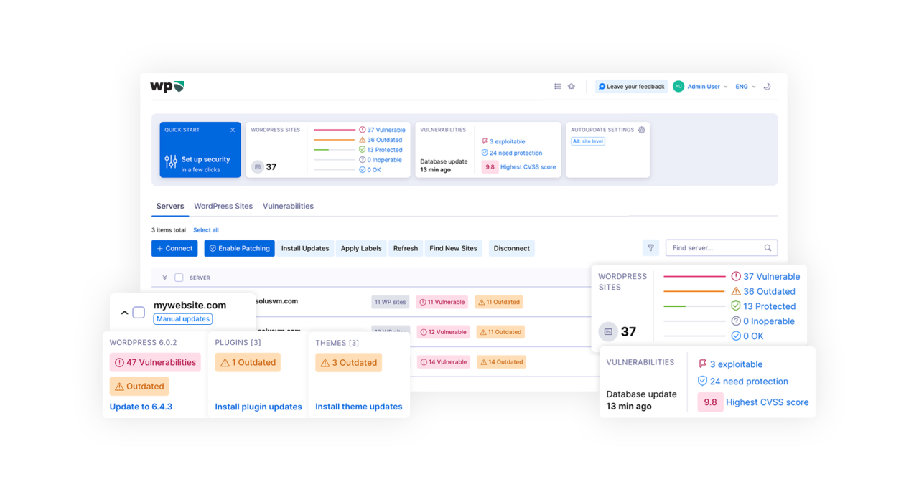Click the filter funnel icon near server search
Viewport: 919px width, 502px height.
(x=650, y=247)
